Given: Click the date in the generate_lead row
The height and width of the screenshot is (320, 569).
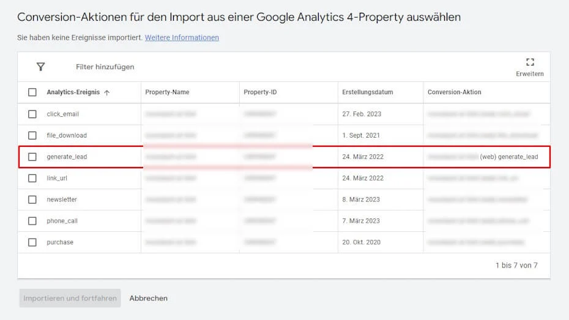Looking at the screenshot, I should (363, 157).
